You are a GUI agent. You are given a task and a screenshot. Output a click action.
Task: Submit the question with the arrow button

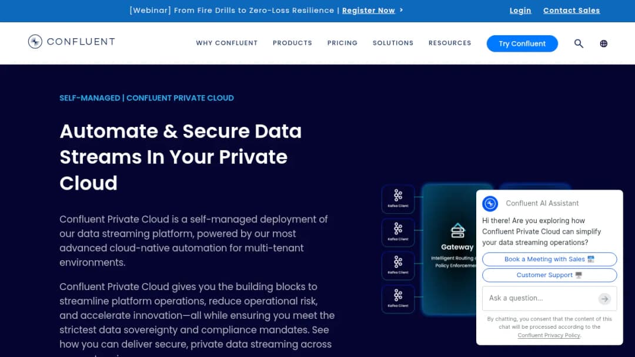[604, 299]
